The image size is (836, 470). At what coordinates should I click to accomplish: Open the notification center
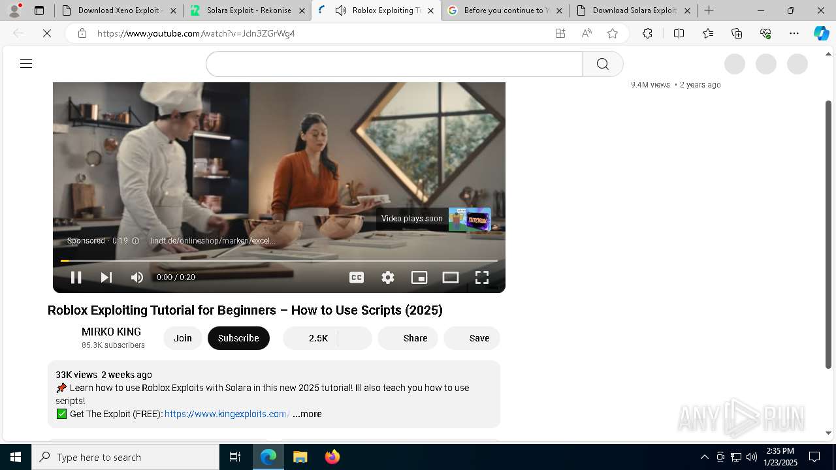click(814, 457)
